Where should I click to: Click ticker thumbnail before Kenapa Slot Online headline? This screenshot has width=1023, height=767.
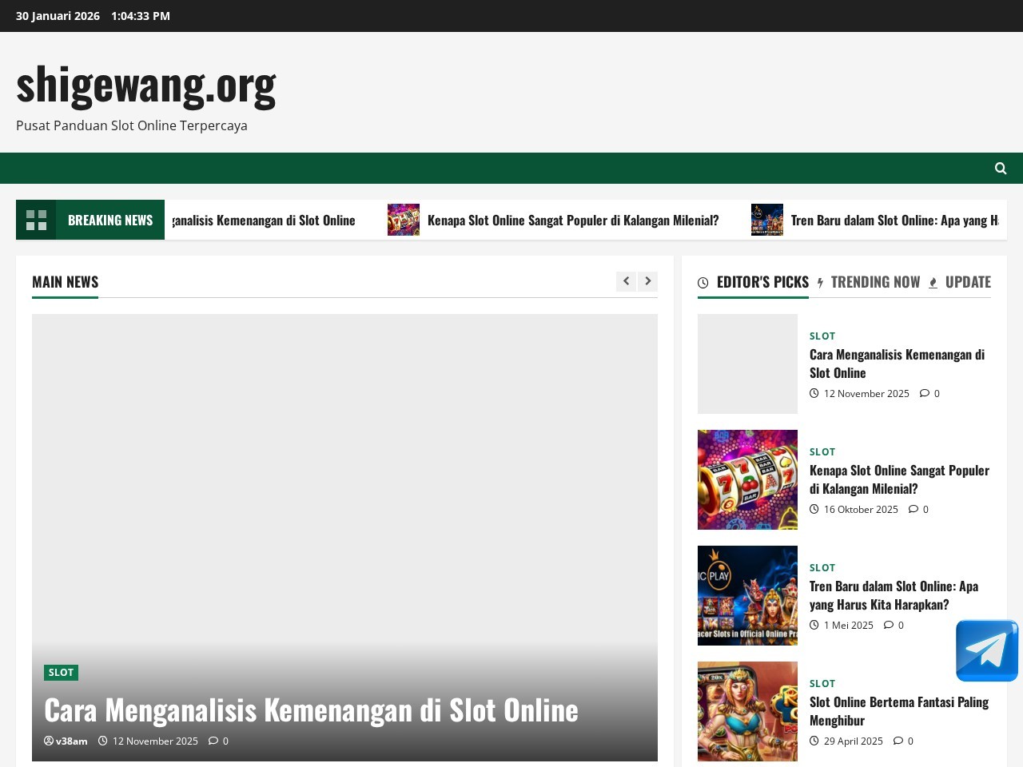tap(404, 220)
